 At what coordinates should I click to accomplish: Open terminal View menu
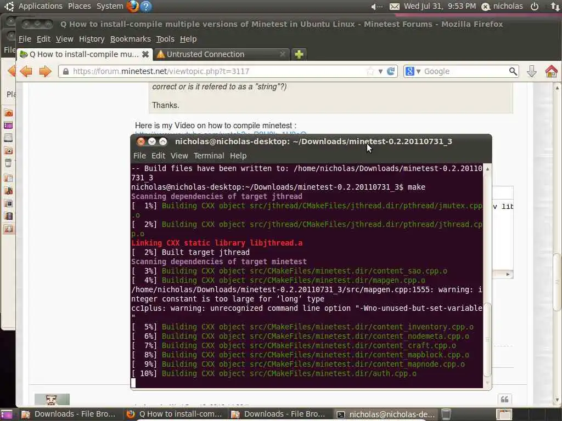point(179,156)
